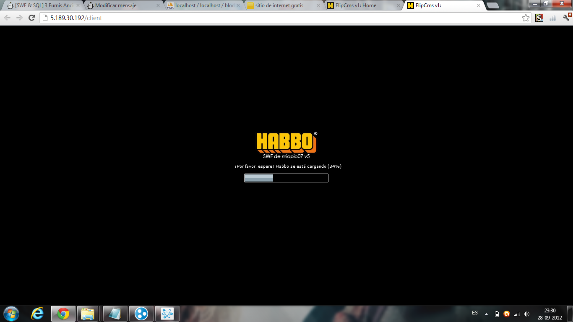Click the ES language indicator

point(475,313)
